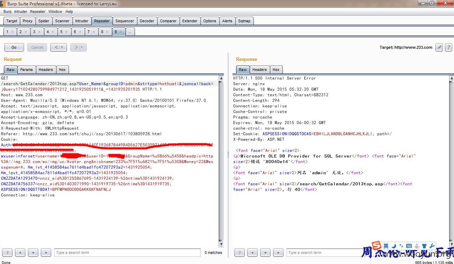Open the Repeater menu
Viewport: 454px width, 264px height.
(x=38, y=11)
